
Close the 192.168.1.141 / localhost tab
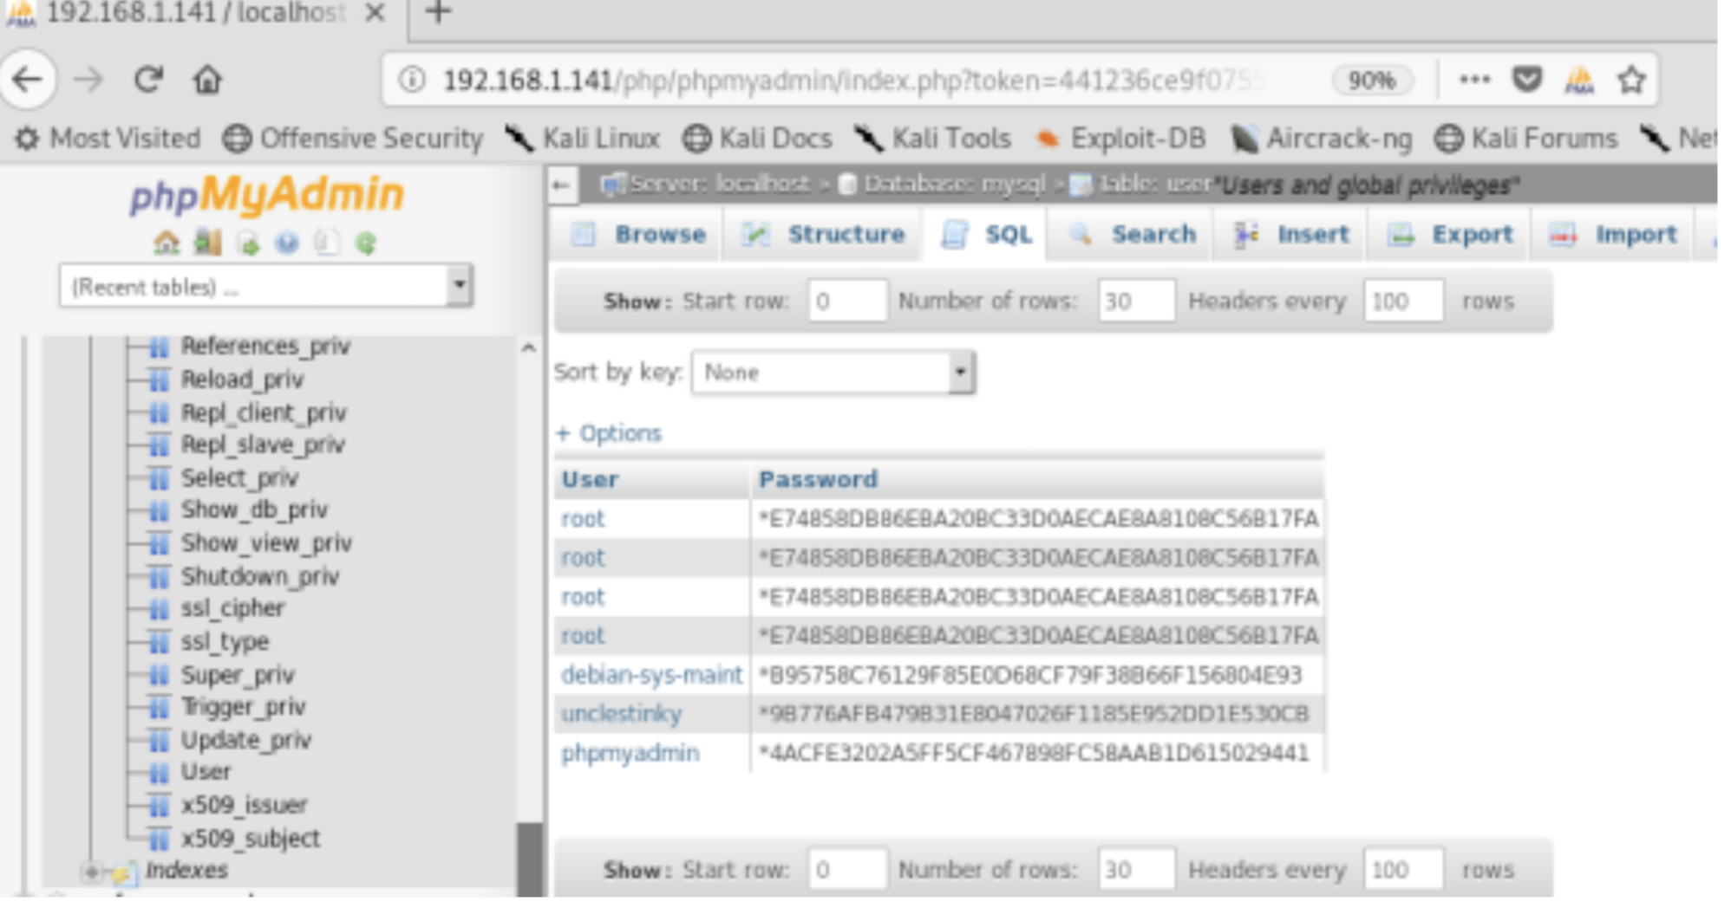(x=375, y=13)
